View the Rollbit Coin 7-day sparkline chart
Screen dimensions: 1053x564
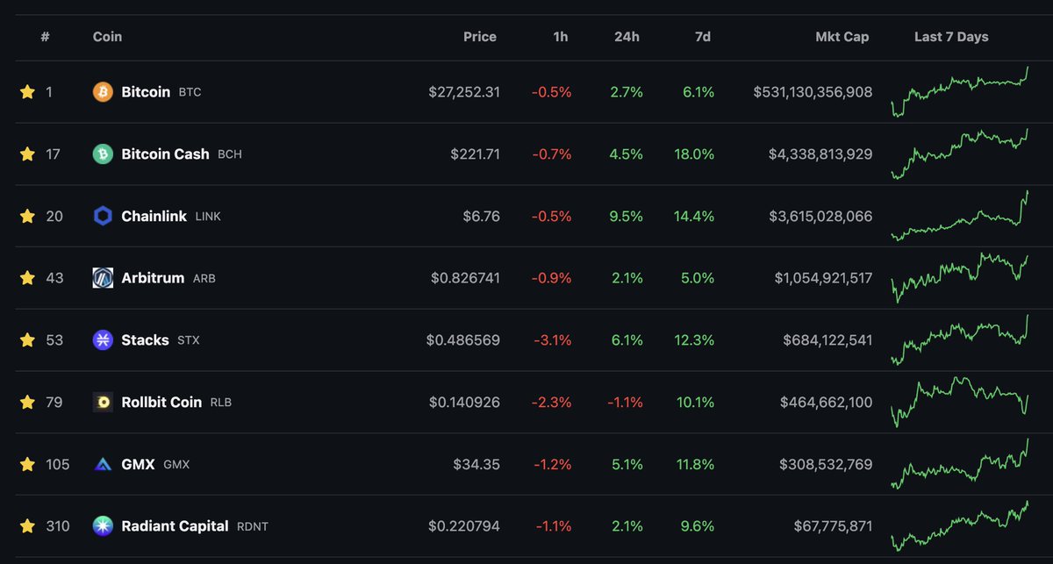click(960, 402)
